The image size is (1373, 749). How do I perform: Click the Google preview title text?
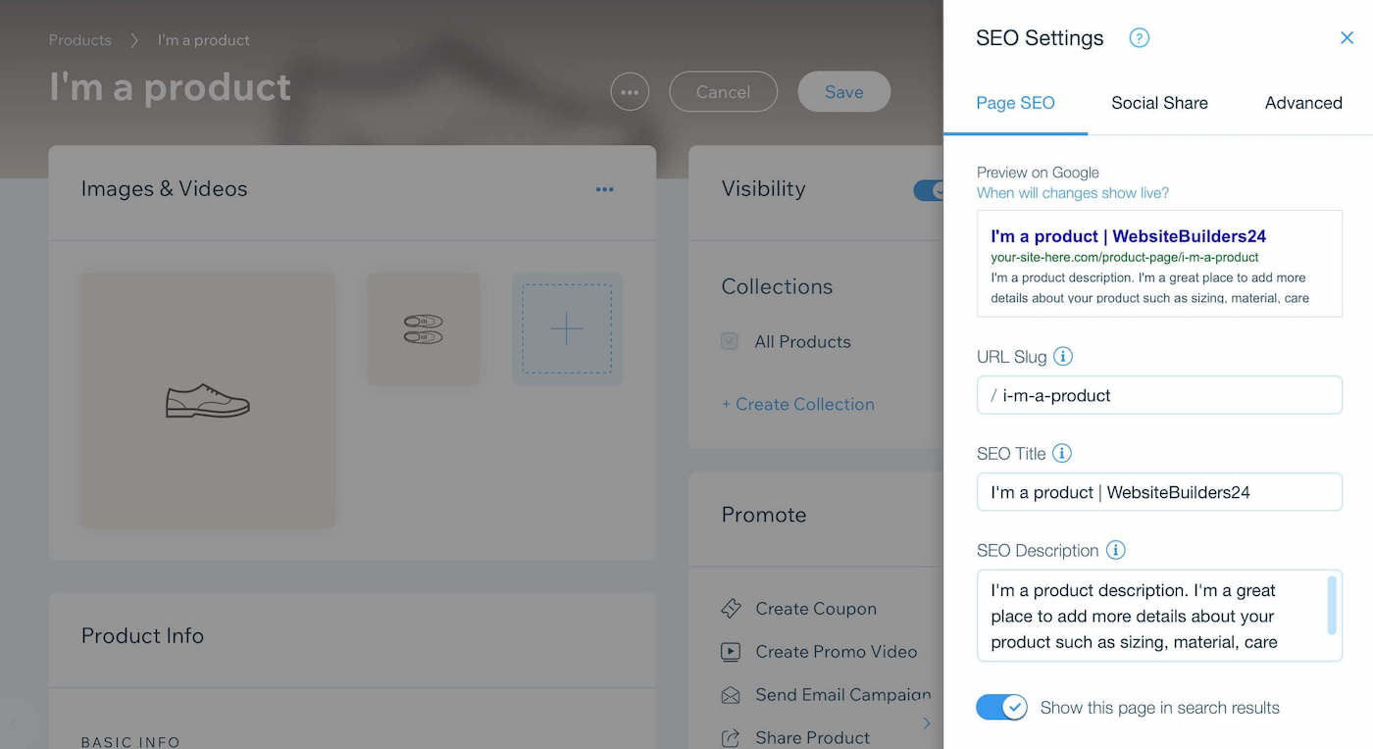pyautogui.click(x=1128, y=236)
